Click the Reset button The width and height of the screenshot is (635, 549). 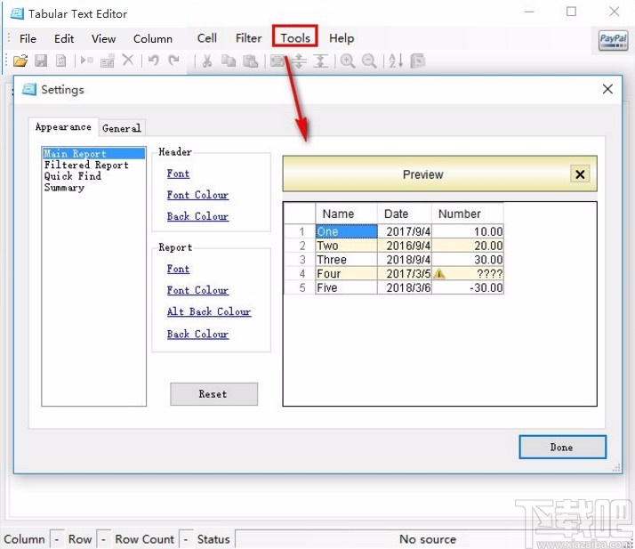pos(213,394)
